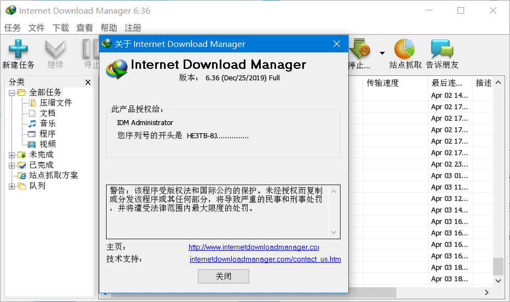Click the Stop (停止...) download icon in toolbar
The height and width of the screenshot is (302, 510).
pos(360,49)
